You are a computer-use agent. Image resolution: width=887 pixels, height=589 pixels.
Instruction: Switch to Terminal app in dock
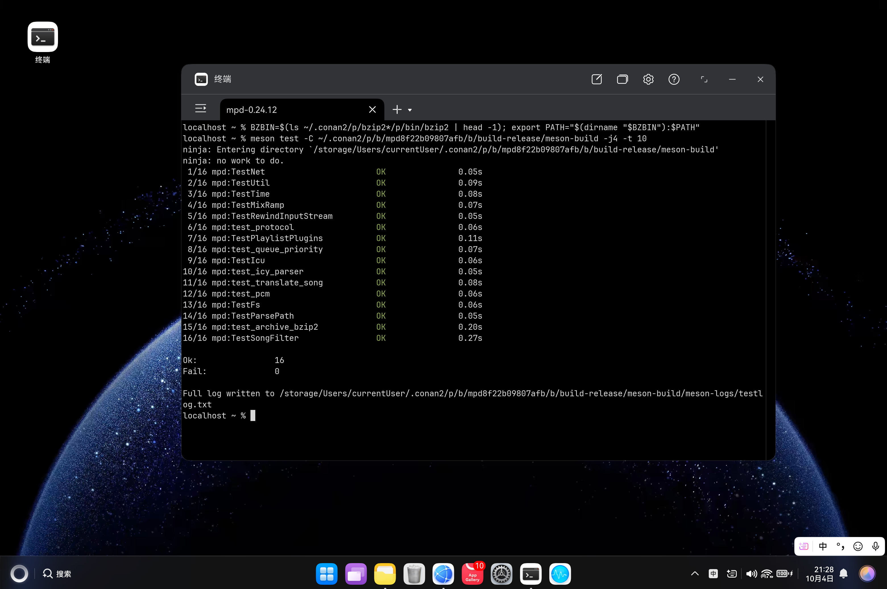point(530,574)
